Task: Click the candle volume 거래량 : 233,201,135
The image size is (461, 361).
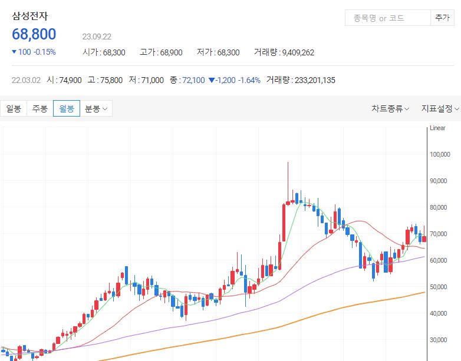Action: 301,80
